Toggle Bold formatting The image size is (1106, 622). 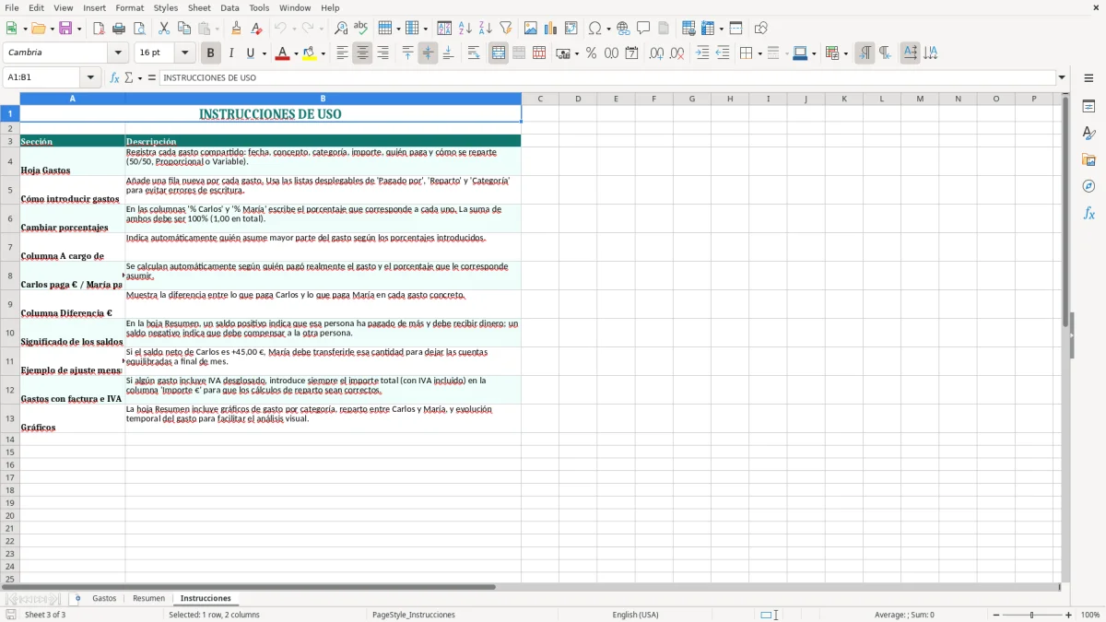(211, 53)
